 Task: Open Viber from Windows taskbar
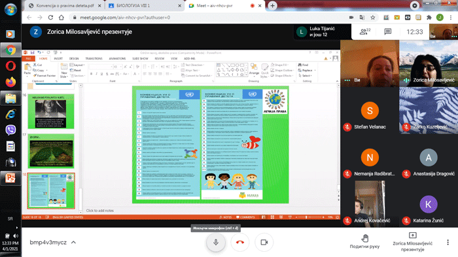tap(11, 130)
